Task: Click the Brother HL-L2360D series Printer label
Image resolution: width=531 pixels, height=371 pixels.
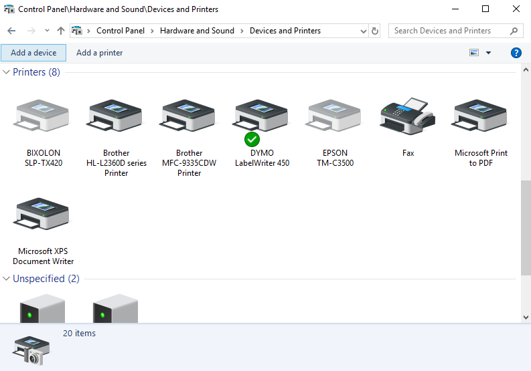Action: (116, 163)
